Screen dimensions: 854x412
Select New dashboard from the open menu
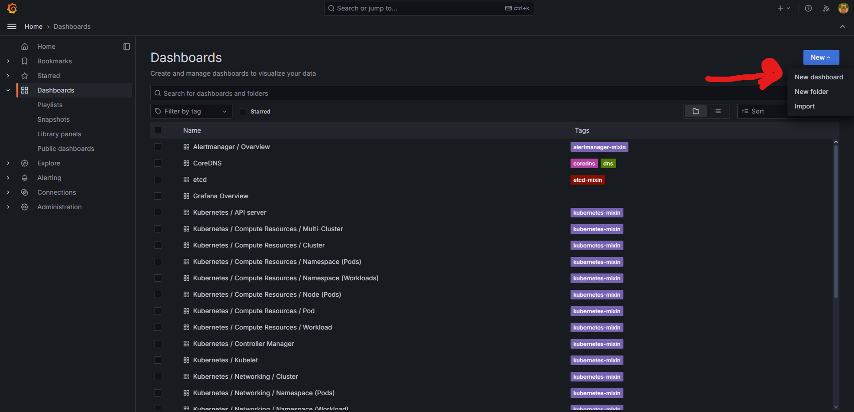point(818,77)
